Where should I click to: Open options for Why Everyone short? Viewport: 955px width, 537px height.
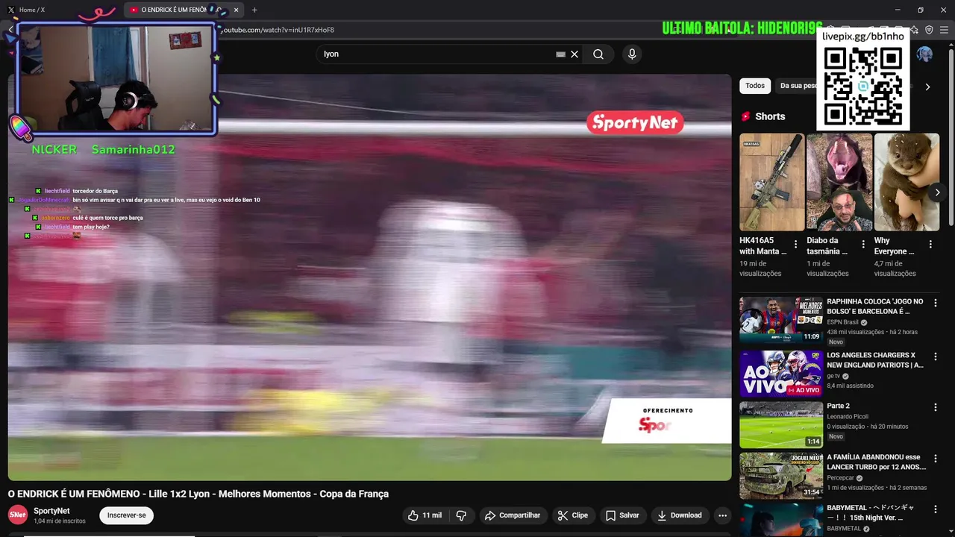click(930, 244)
